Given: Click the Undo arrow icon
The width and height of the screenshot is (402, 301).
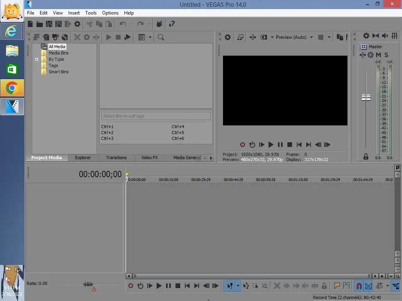Looking at the screenshot, I should click(x=123, y=24).
